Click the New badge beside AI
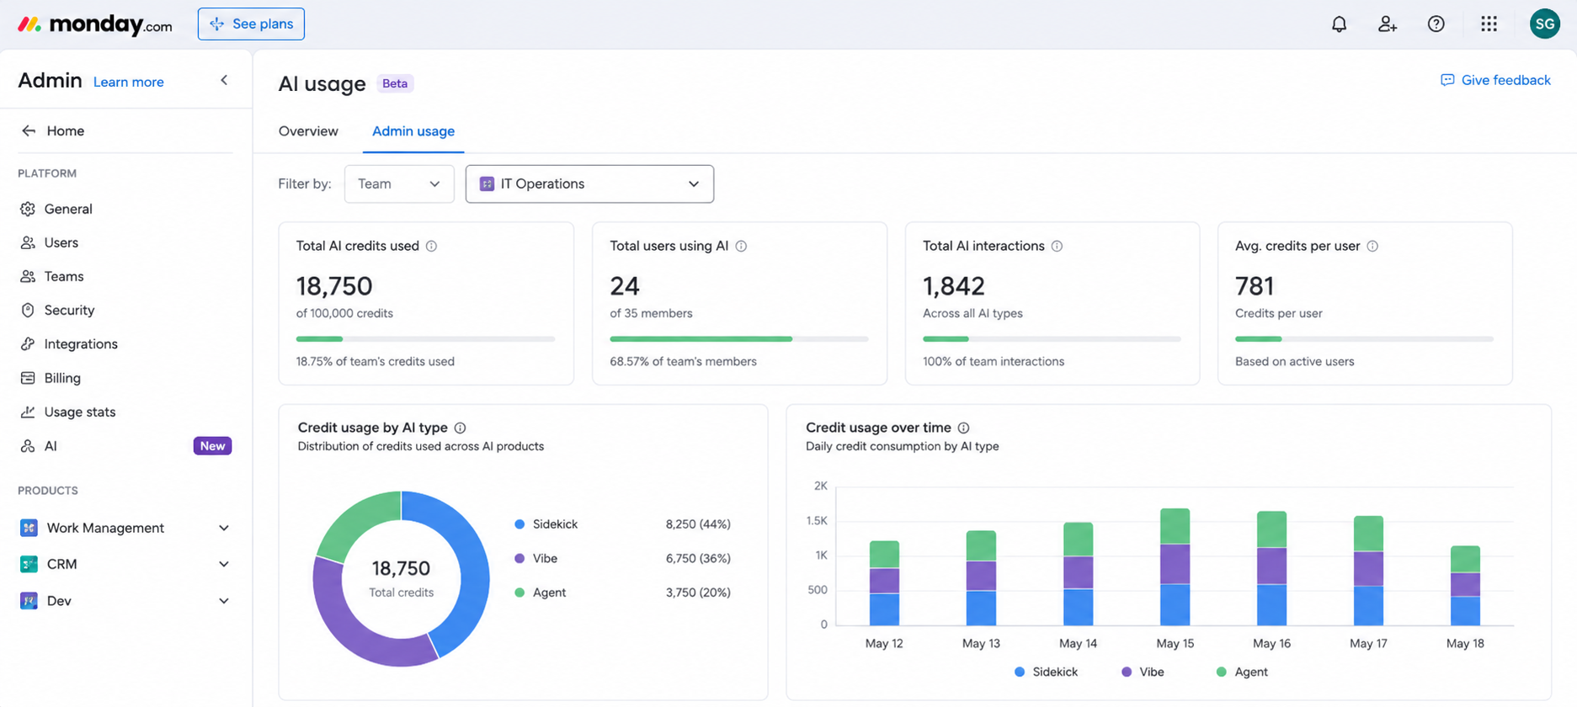The image size is (1577, 707). [x=212, y=446]
